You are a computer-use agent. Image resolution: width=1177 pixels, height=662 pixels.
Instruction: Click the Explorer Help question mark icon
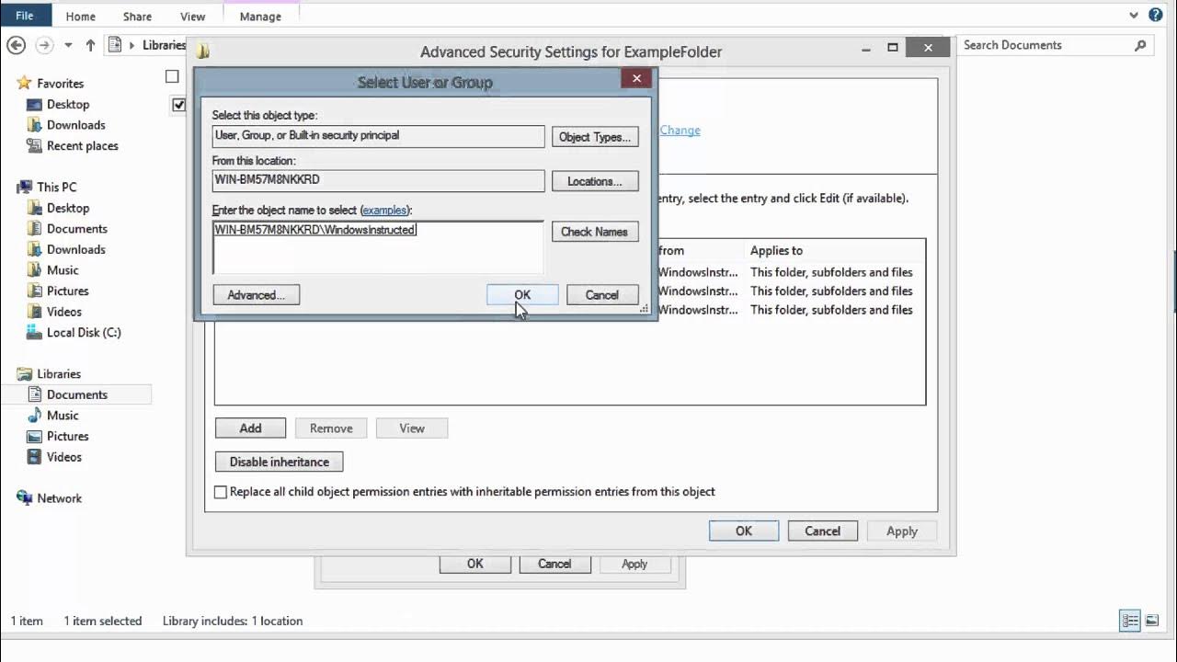tap(1156, 15)
